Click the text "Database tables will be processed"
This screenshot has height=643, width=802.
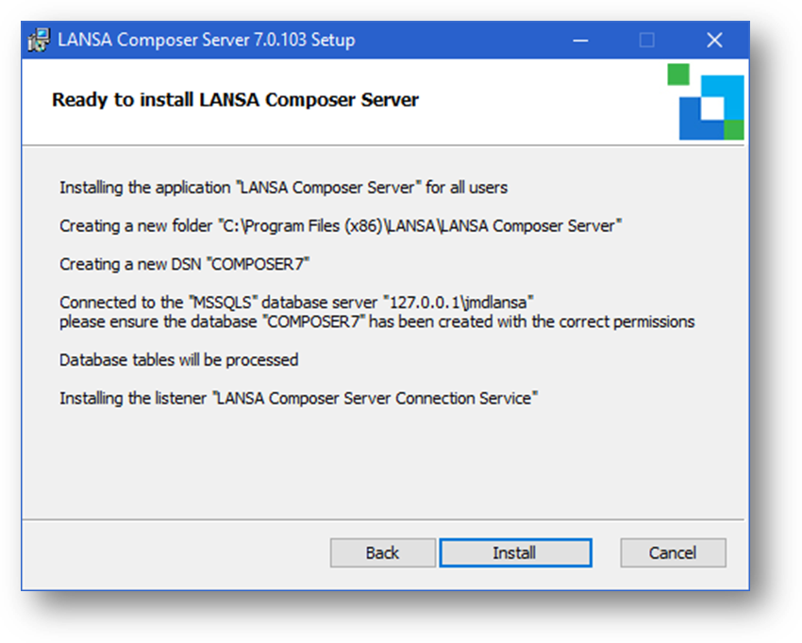coord(178,359)
